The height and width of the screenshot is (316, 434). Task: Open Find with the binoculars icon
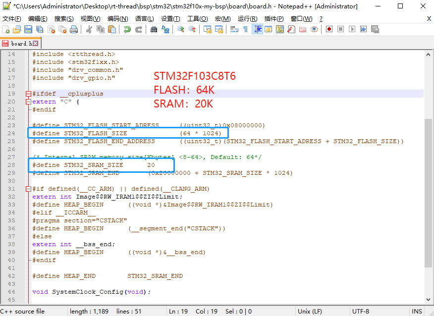pyautogui.click(x=154, y=29)
